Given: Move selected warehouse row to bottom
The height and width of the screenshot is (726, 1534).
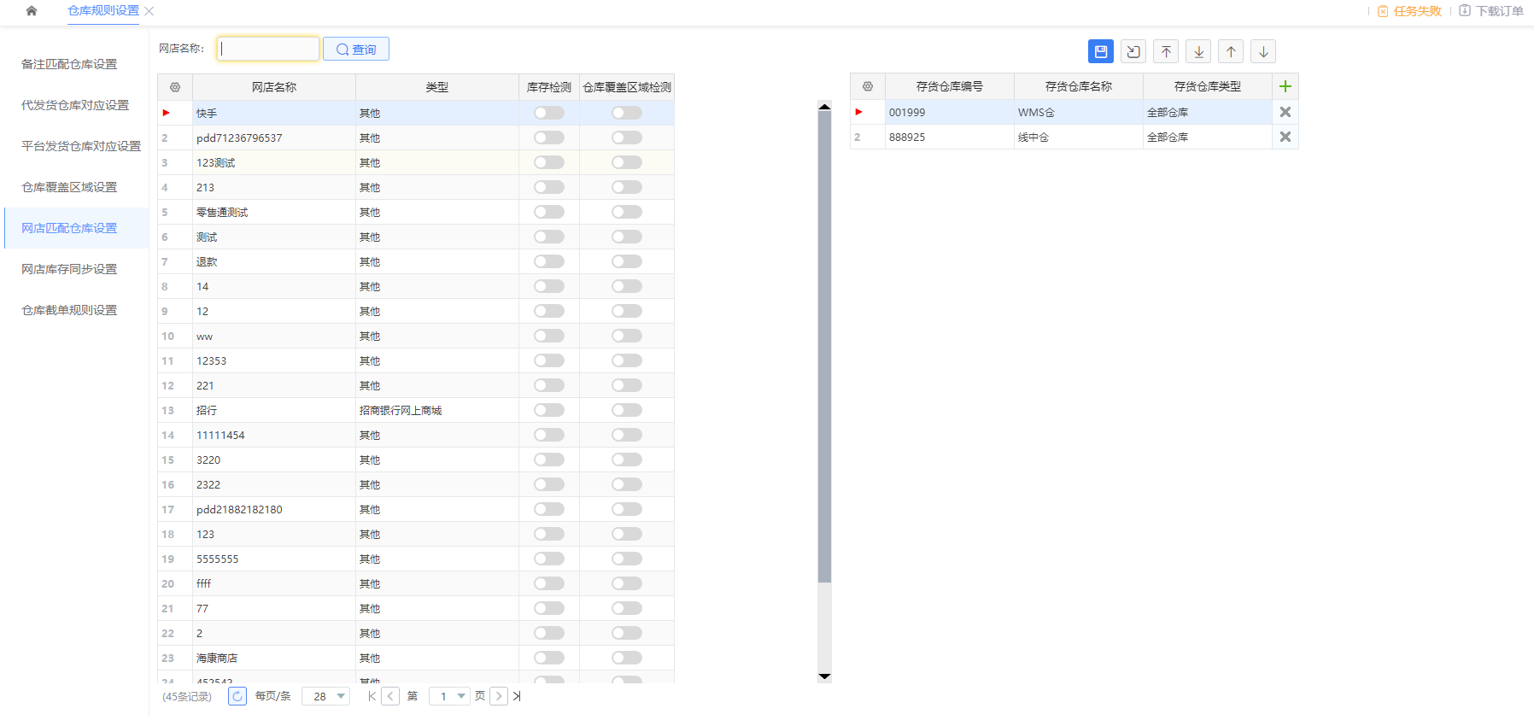Looking at the screenshot, I should click(x=1198, y=51).
